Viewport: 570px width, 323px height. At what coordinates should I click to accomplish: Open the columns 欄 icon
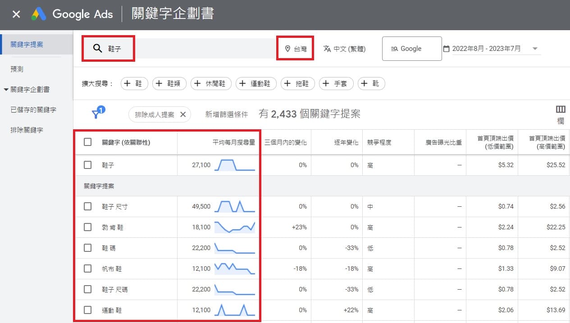click(x=561, y=114)
